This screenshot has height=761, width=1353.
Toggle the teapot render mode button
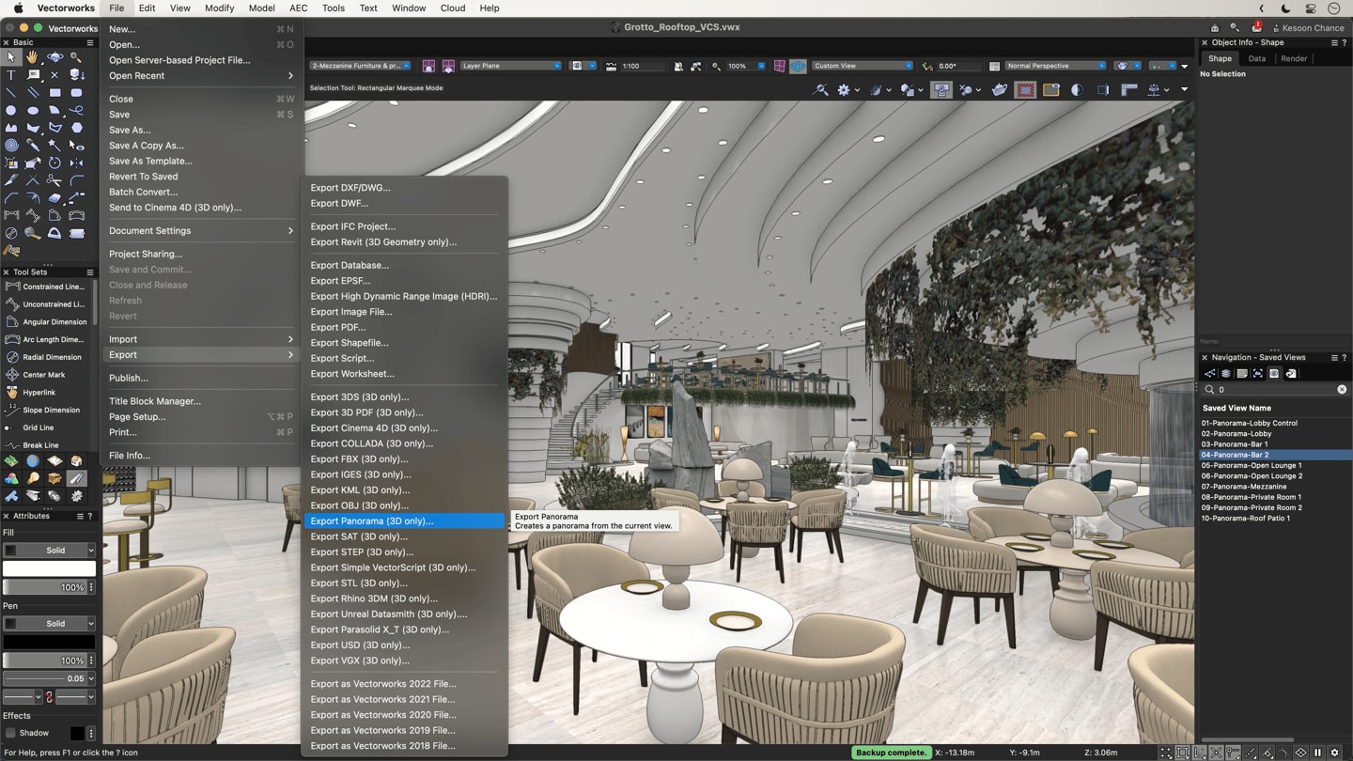point(999,90)
